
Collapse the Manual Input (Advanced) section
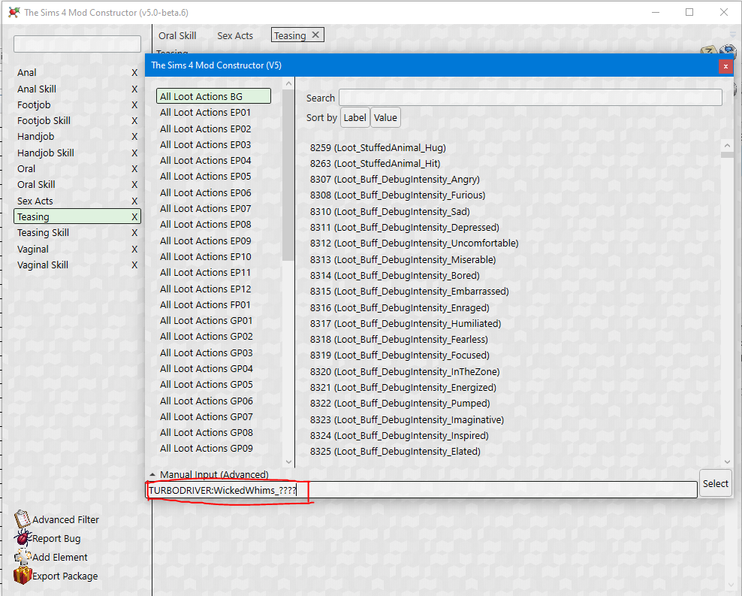pos(152,474)
